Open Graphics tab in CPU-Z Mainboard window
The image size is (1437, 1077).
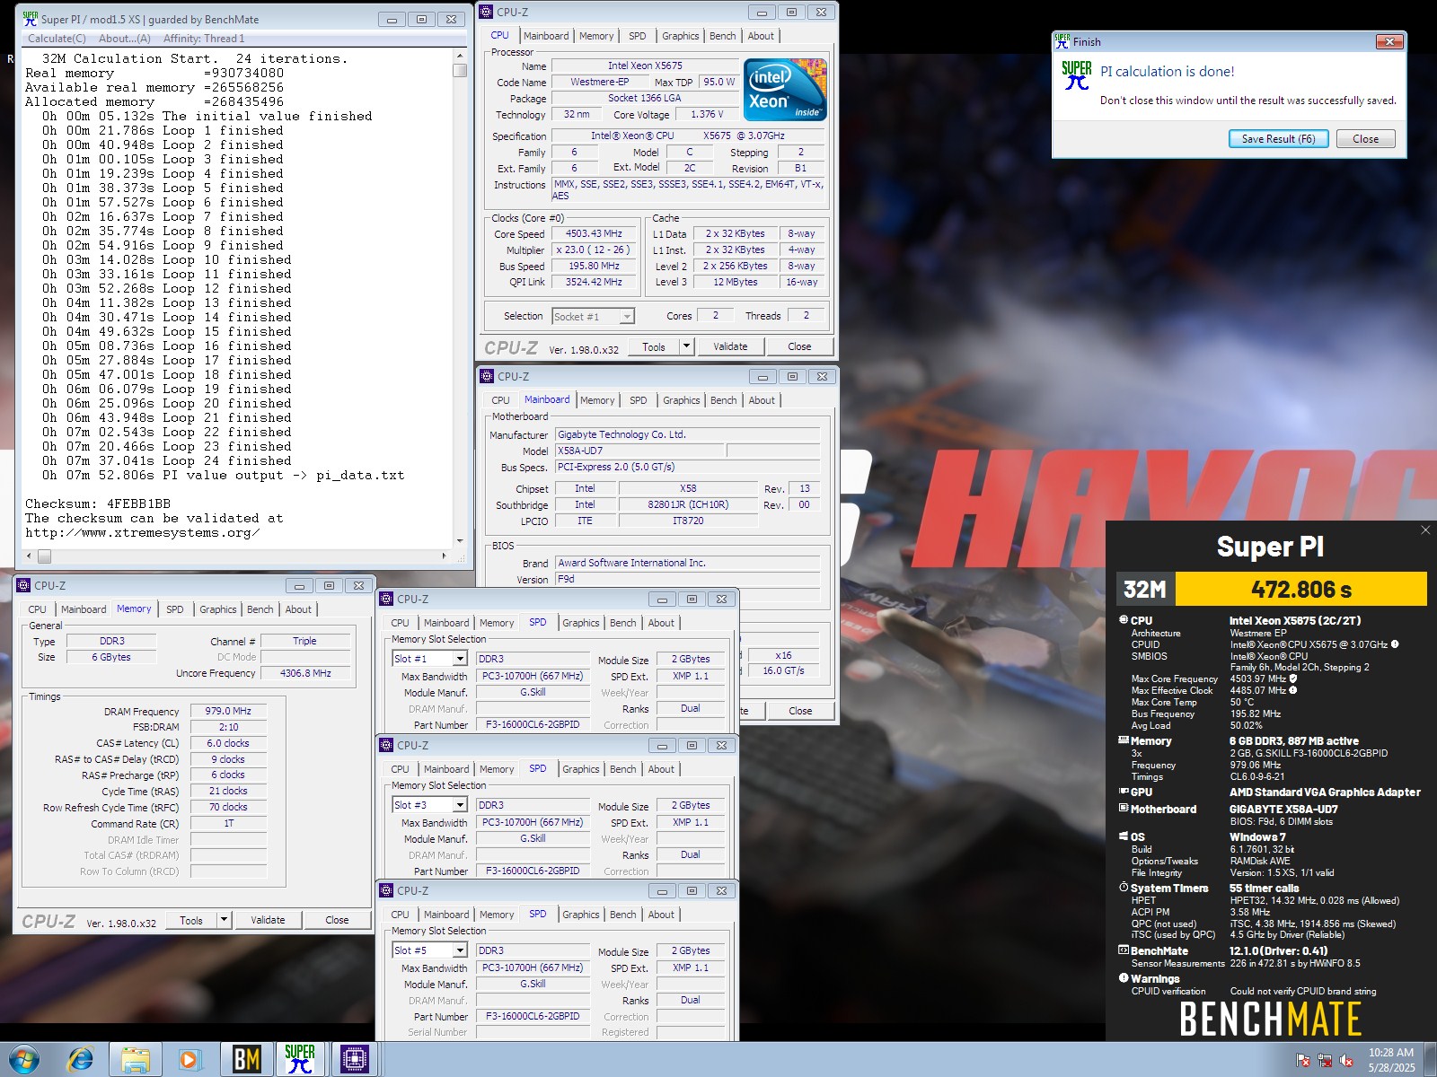coord(682,400)
